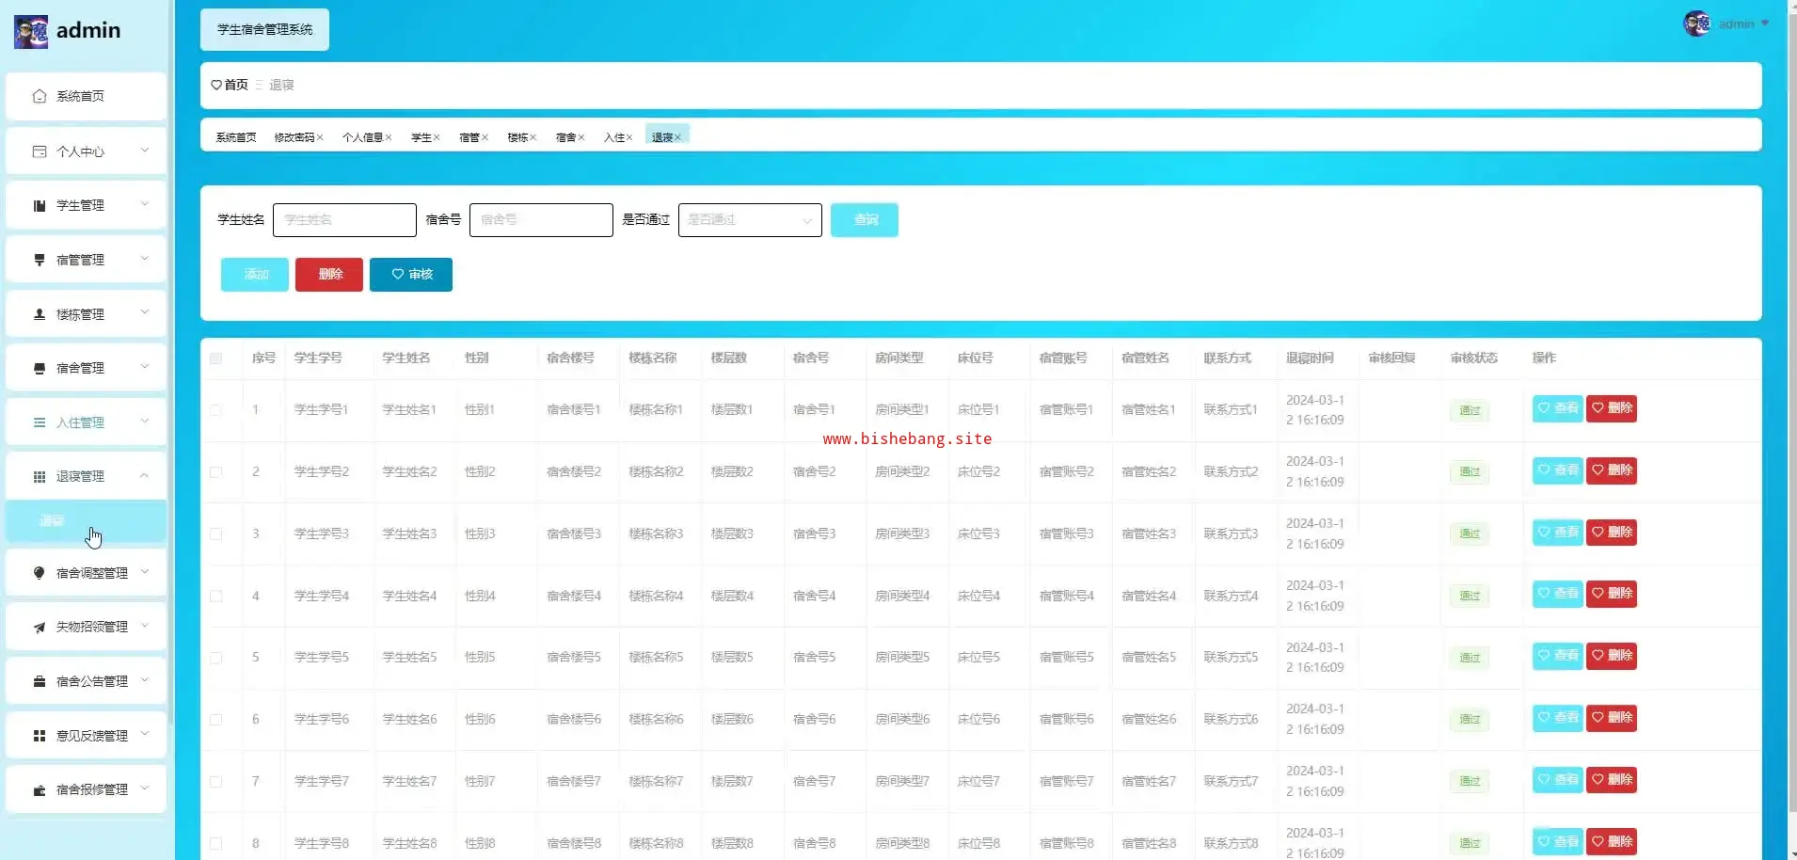Viewport: 1797px width, 860px height.
Task: Check the box for row 学生姓名2
Action: tap(216, 472)
